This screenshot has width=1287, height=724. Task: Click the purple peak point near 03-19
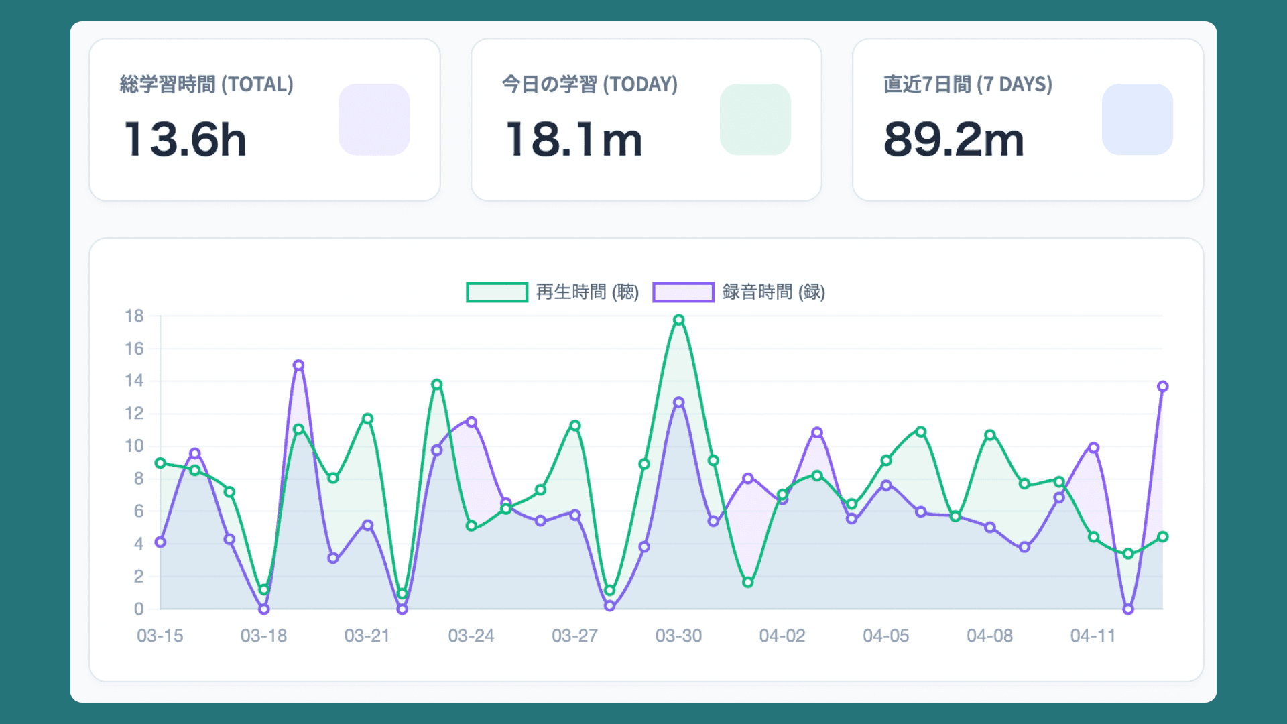coord(298,365)
